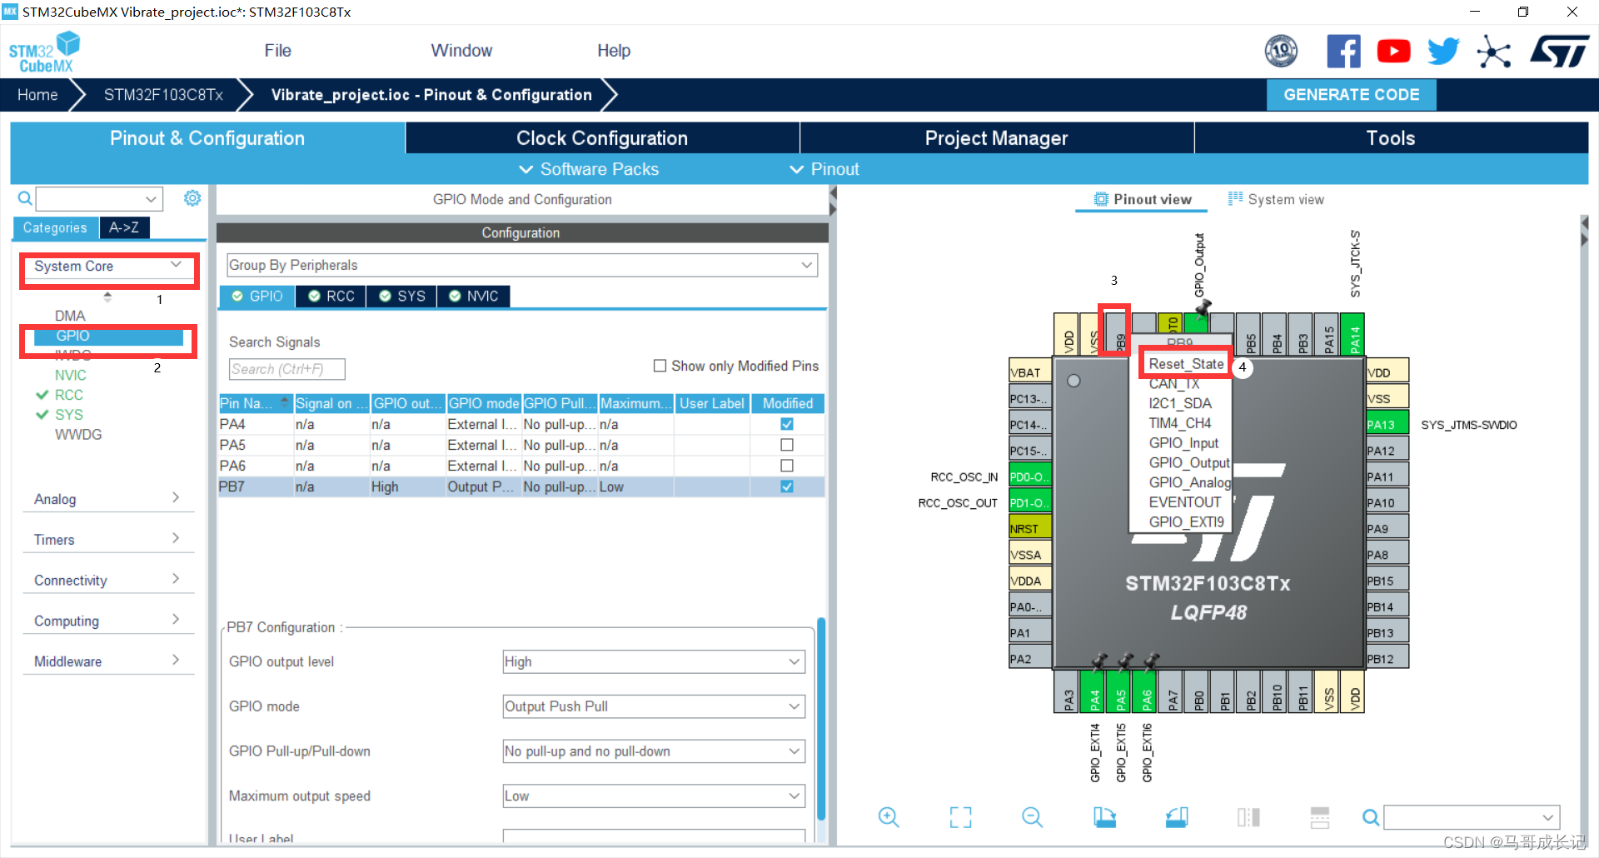This screenshot has width=1599, height=858.
Task: Select the NVIC configuration tab
Action: [x=474, y=296]
